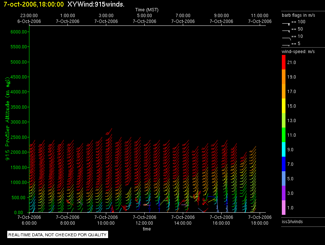The width and height of the screenshot is (325, 245).
Task: Pick the red 21.0 wind-speed color swatch
Action: pyautogui.click(x=284, y=63)
